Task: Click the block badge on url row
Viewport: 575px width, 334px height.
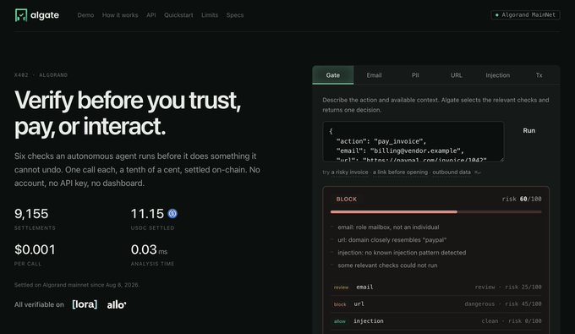Action: (x=340, y=304)
